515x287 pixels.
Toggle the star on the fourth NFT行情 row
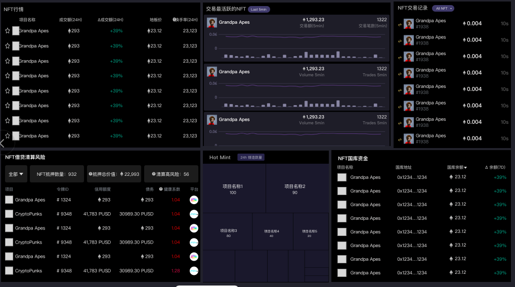point(8,76)
